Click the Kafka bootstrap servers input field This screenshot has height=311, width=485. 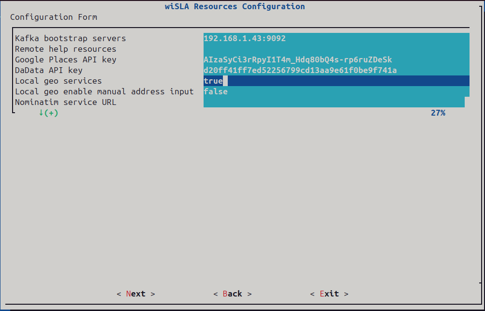pos(336,38)
